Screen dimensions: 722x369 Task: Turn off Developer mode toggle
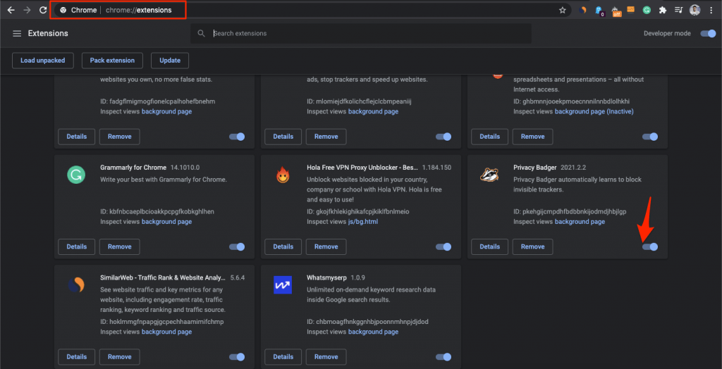tap(708, 33)
